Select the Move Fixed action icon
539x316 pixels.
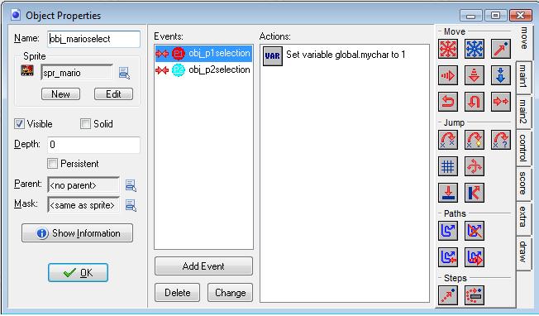pyautogui.click(x=448, y=49)
